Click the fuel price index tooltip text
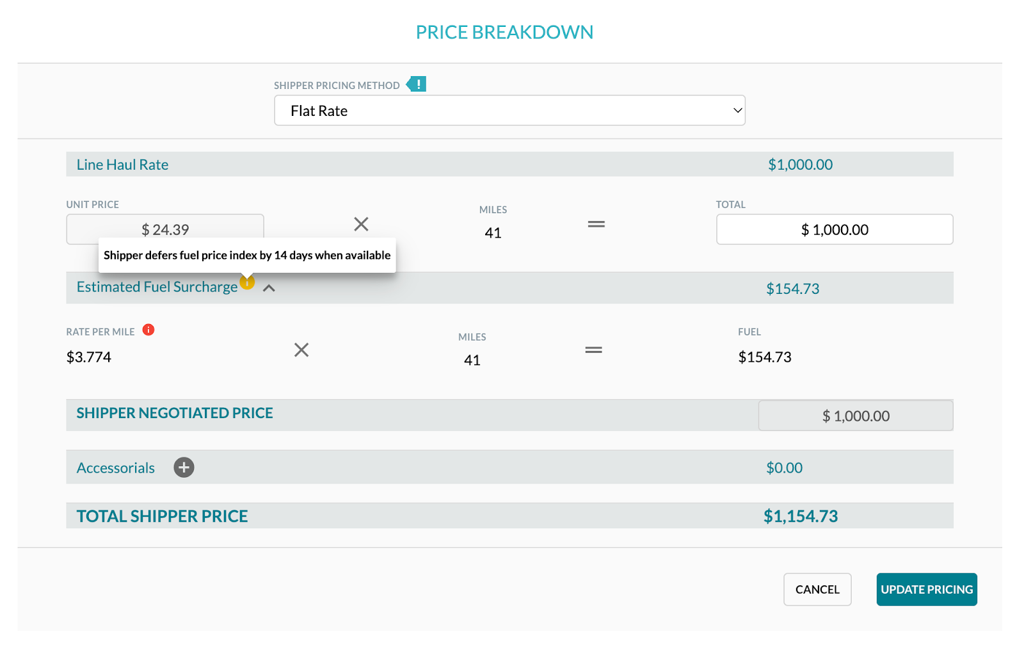1024x650 pixels. pos(247,255)
